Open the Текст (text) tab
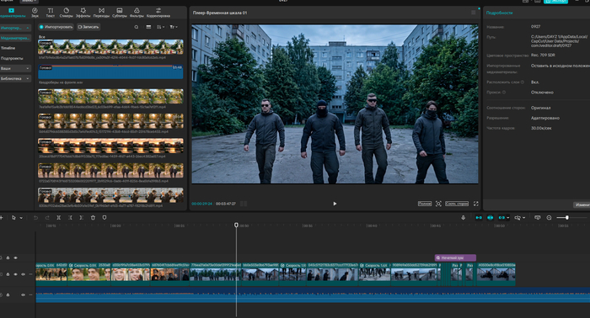The image size is (590, 318). 51,13
